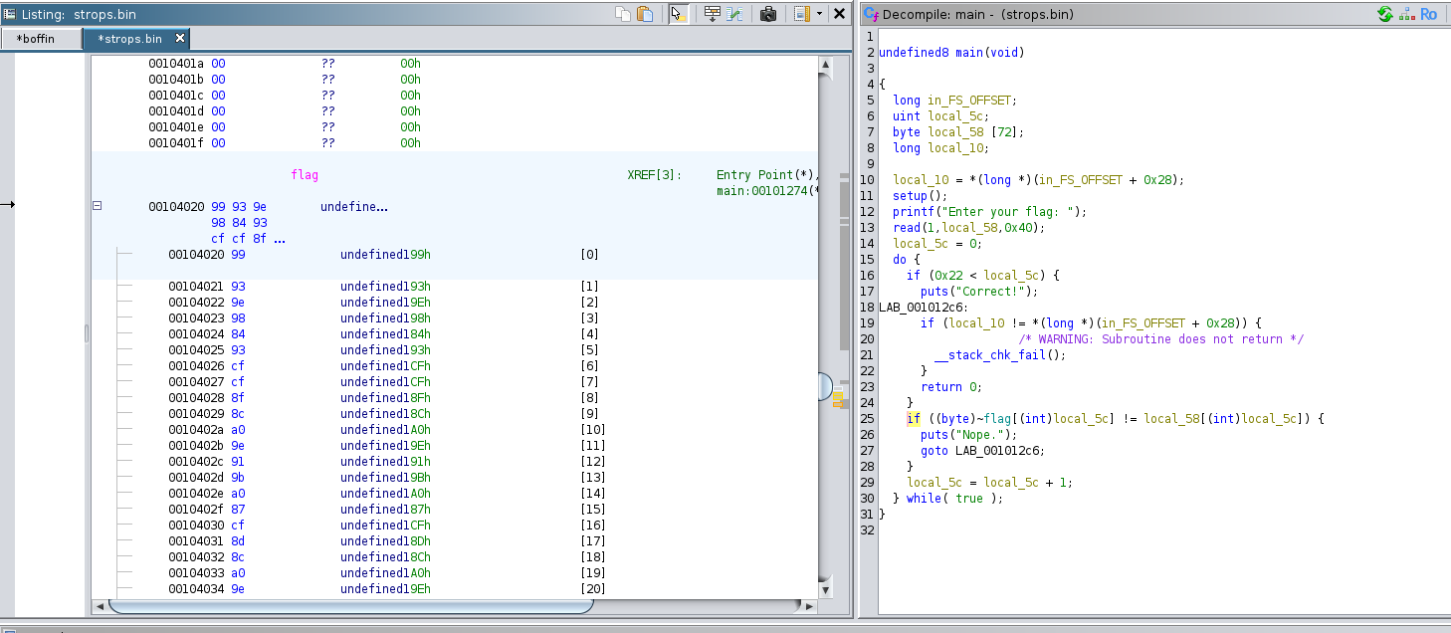The height and width of the screenshot is (633, 1451).
Task: Take a Listing snapshot with camera icon
Action: pyautogui.click(x=768, y=14)
